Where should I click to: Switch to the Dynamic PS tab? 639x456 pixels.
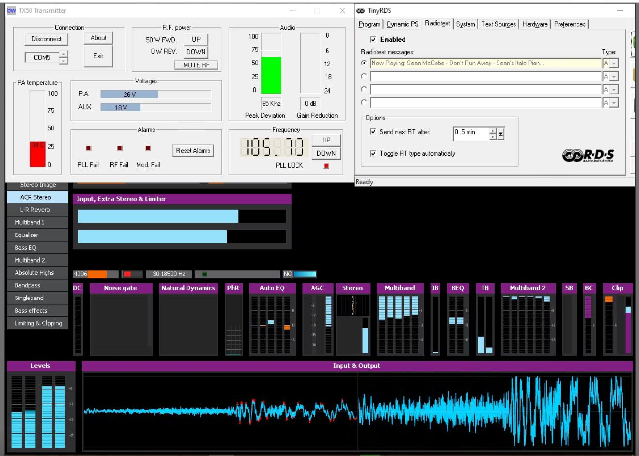pyautogui.click(x=402, y=24)
